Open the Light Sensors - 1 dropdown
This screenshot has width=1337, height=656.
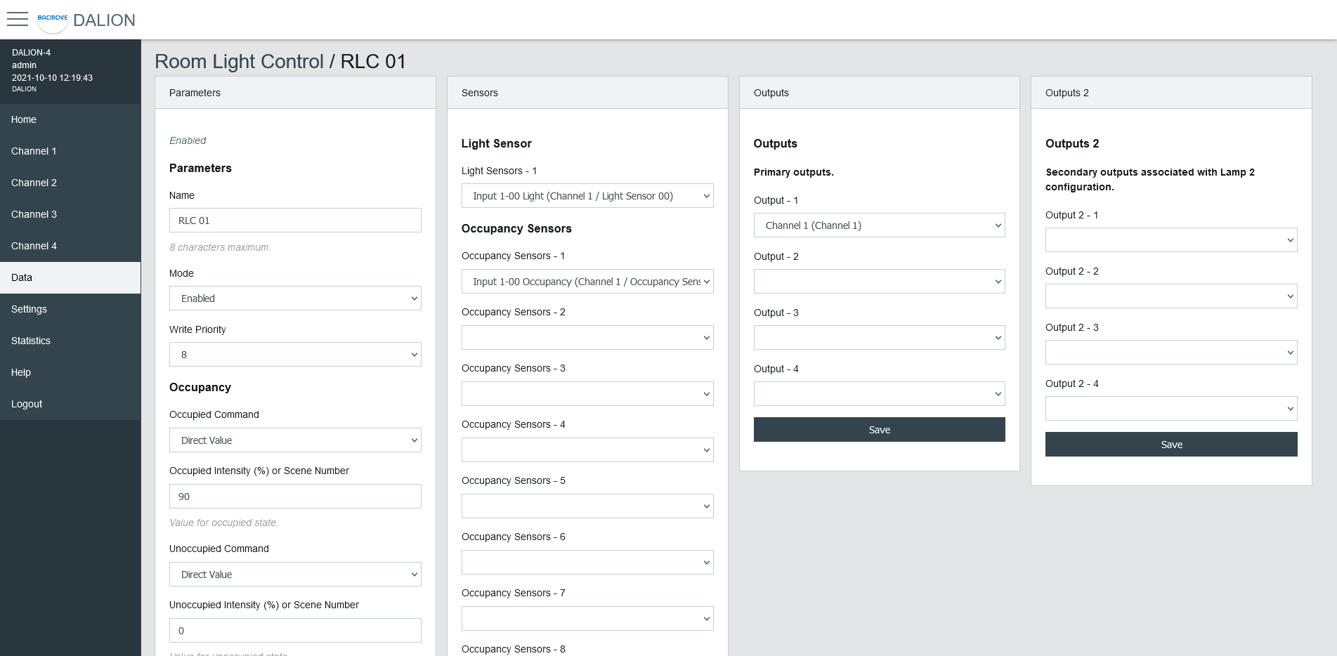587,196
